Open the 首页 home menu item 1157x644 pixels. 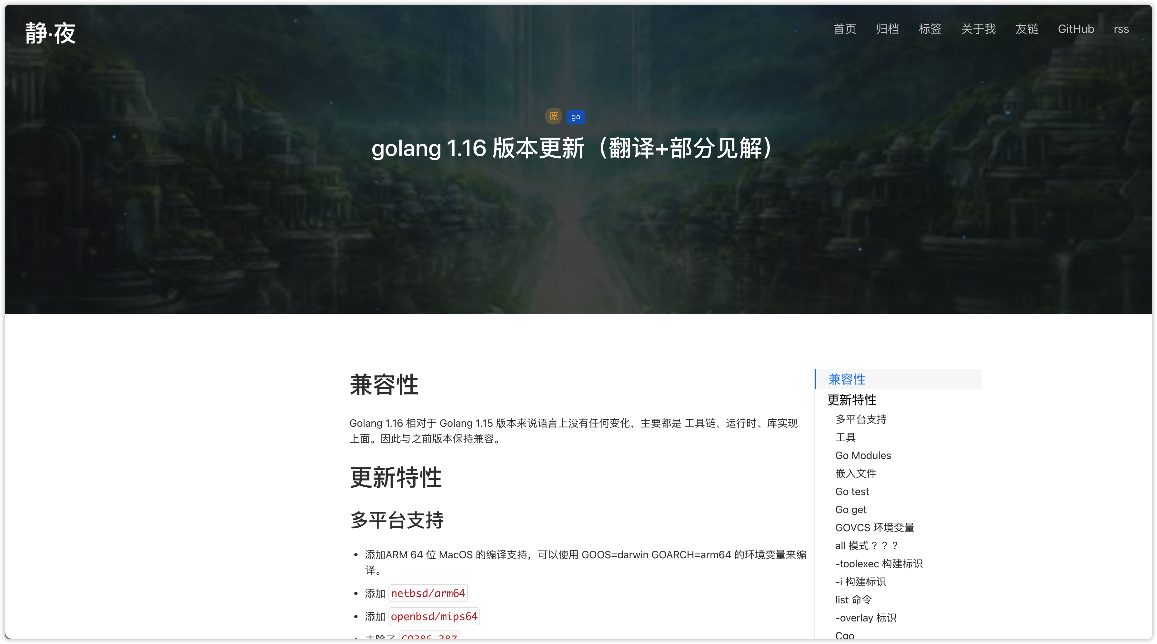coord(845,29)
